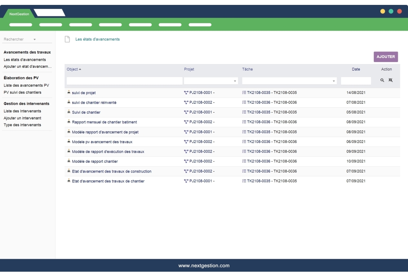Click task list icon in 'Modèle de rapport chantier' row
This screenshot has height=277, width=408.
click(244, 161)
